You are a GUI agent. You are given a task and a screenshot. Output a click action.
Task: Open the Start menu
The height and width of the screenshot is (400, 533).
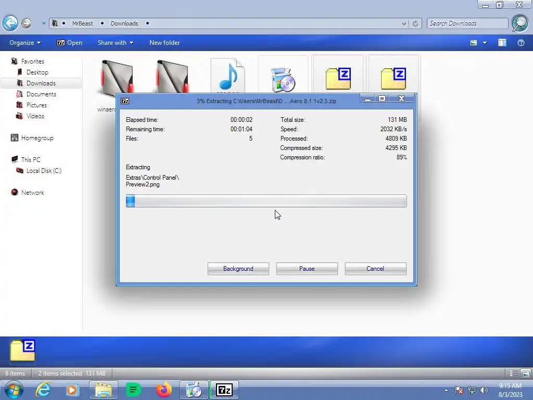(x=14, y=390)
